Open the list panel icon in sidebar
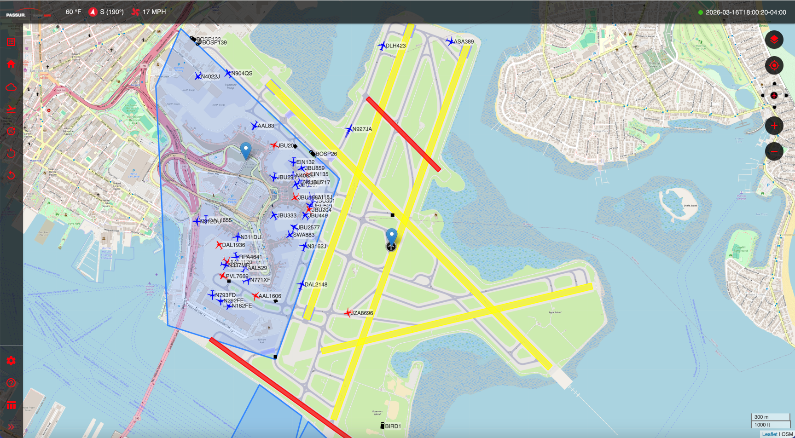Screen dimensions: 795x438 click(11, 42)
